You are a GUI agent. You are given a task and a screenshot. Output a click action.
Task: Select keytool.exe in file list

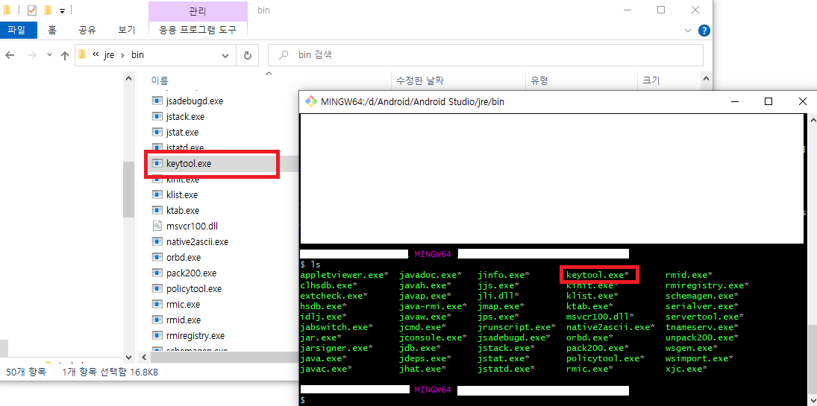[x=189, y=163]
